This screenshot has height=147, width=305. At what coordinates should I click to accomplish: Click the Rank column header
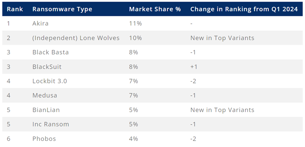point(15,9)
